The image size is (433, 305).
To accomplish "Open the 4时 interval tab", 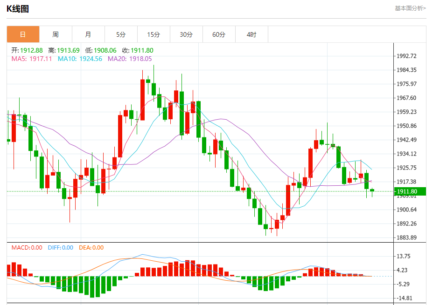I will pos(251,34).
